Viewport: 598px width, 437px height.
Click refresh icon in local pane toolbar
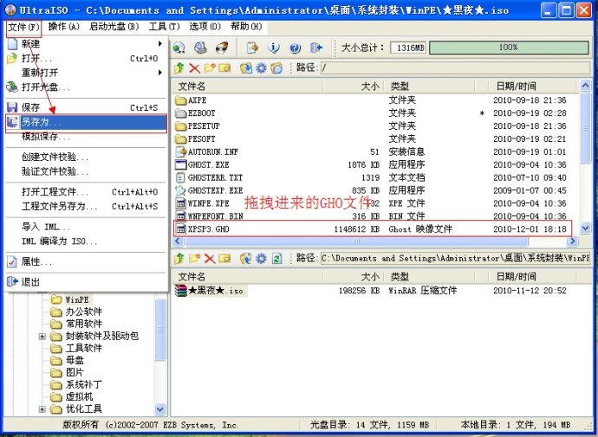click(x=276, y=259)
